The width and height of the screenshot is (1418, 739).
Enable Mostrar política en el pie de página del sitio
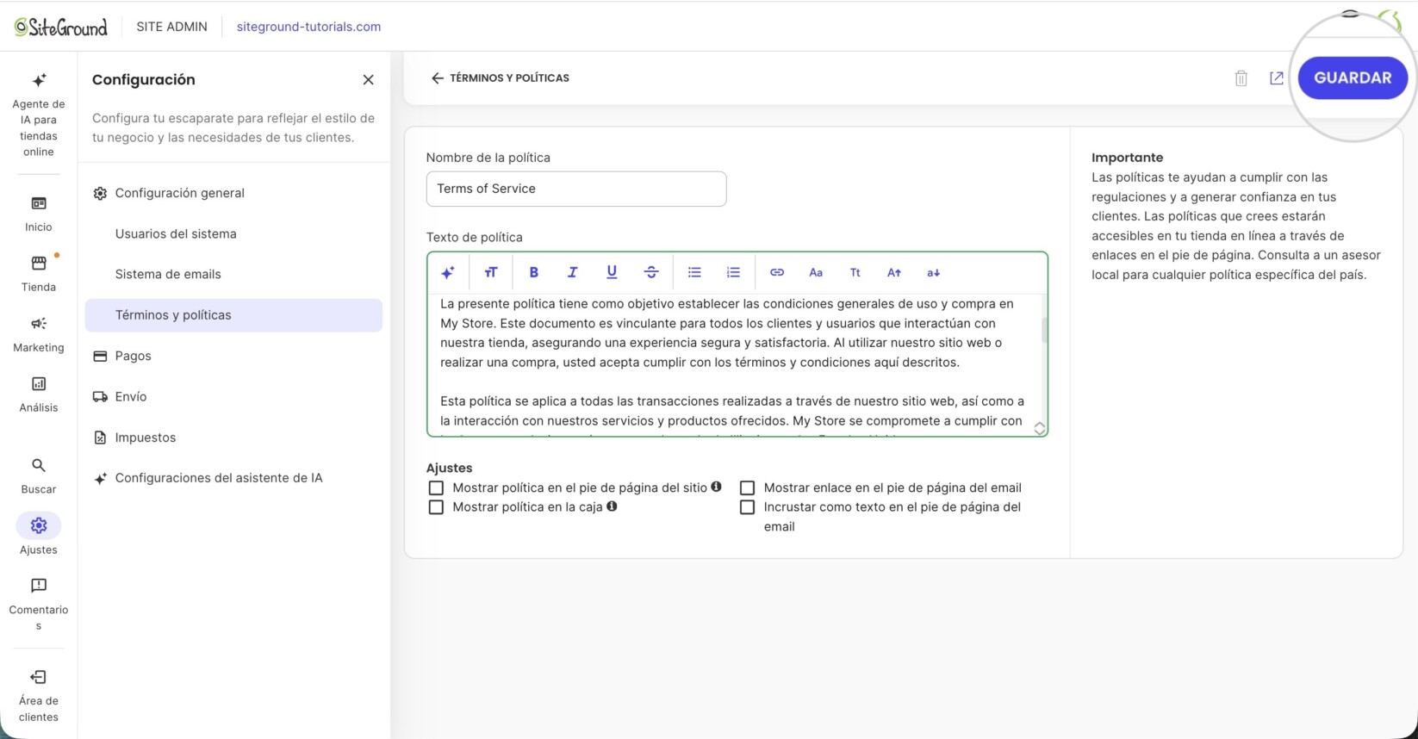tap(436, 487)
